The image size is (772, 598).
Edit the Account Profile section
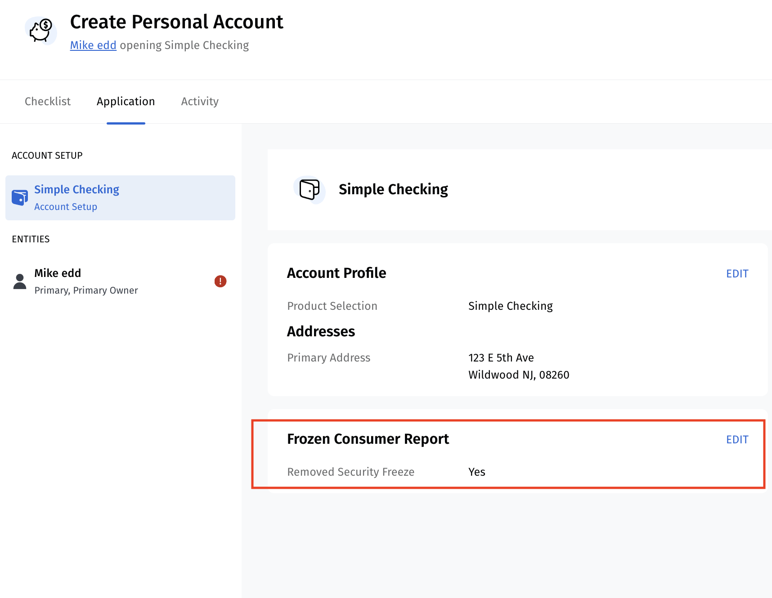point(737,274)
